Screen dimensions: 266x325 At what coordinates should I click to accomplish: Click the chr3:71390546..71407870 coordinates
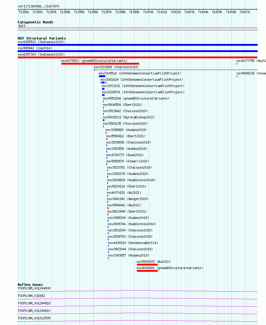[x=39, y=6]
